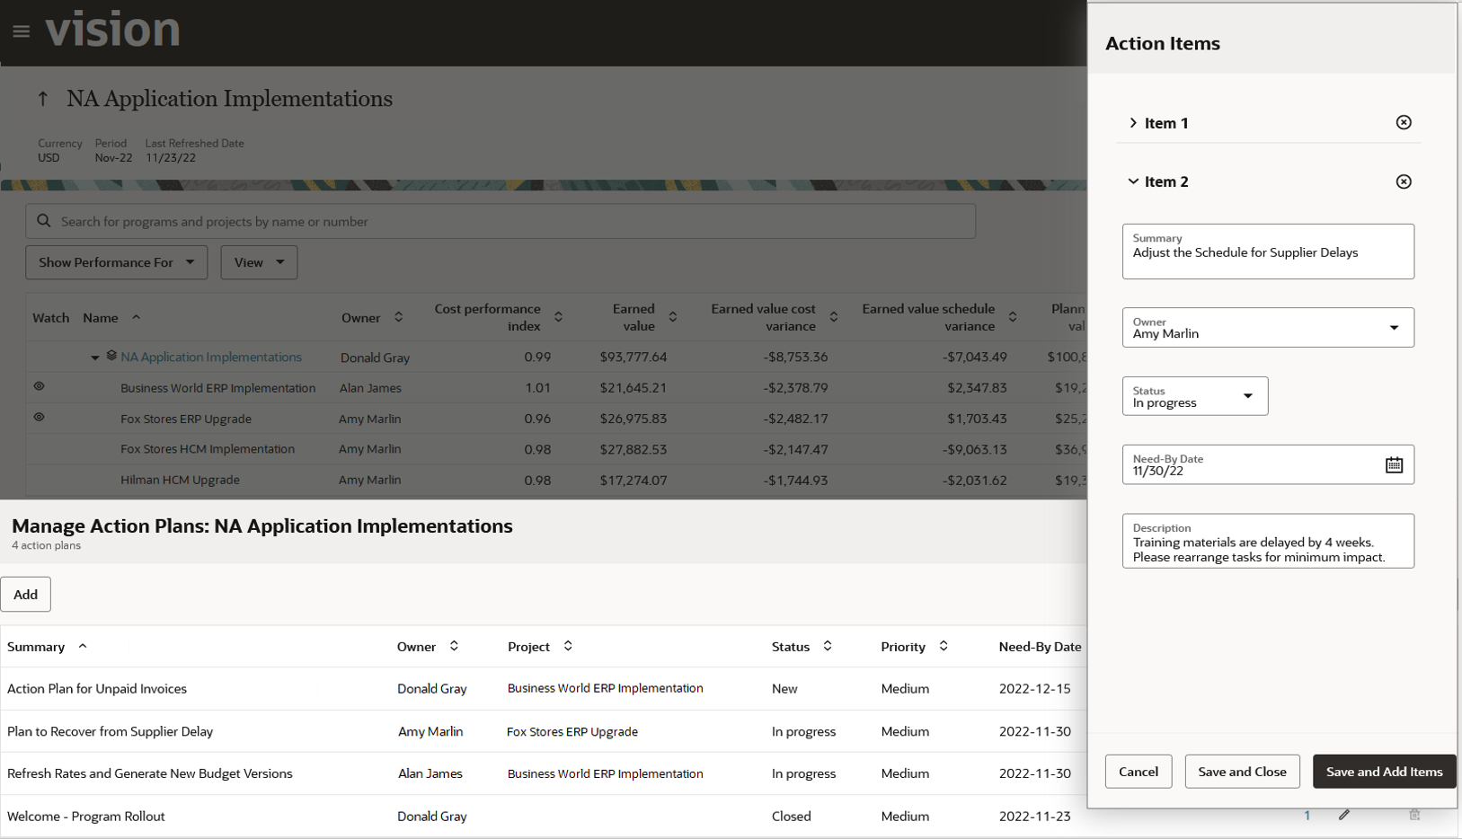Remove Item 2 using its X icon
Image resolution: width=1462 pixels, height=839 pixels.
coord(1404,181)
